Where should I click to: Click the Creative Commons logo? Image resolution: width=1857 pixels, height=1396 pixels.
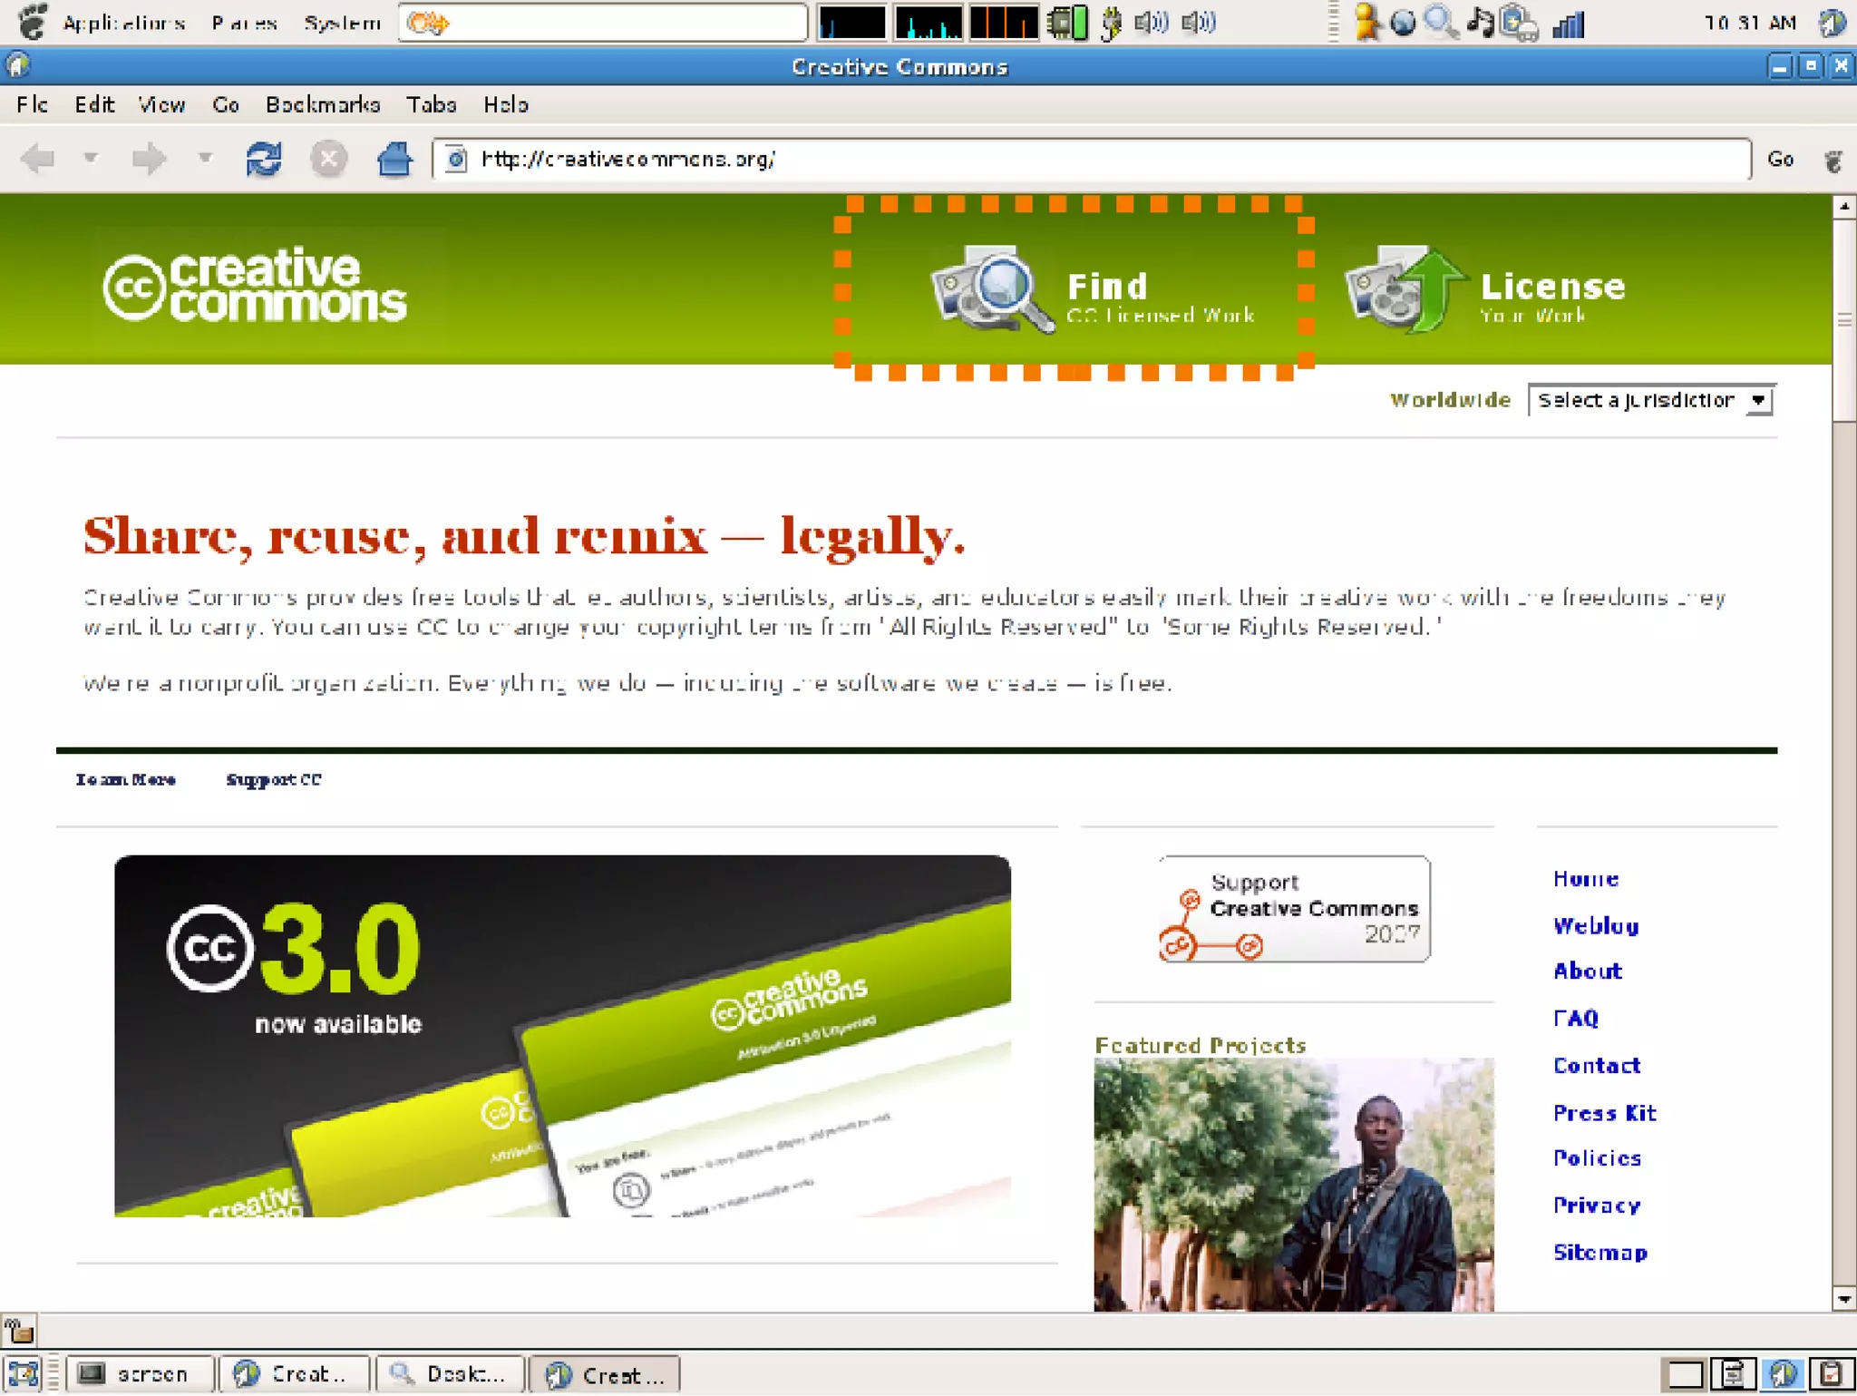(x=256, y=286)
